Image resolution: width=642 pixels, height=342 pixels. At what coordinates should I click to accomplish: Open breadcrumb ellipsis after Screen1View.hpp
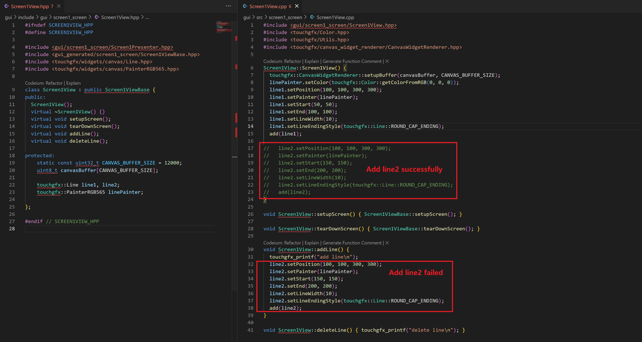(x=147, y=17)
